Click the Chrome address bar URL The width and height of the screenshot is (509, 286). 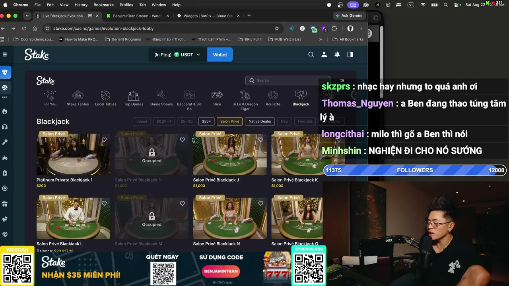click(103, 29)
